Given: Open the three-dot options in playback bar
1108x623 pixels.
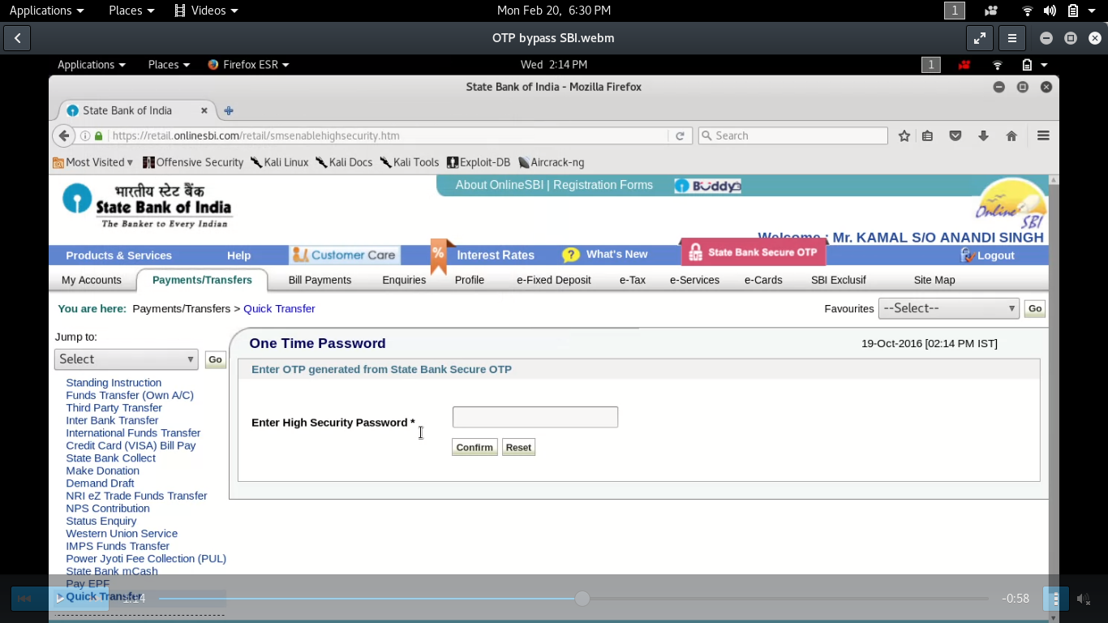Looking at the screenshot, I should pyautogui.click(x=1055, y=599).
